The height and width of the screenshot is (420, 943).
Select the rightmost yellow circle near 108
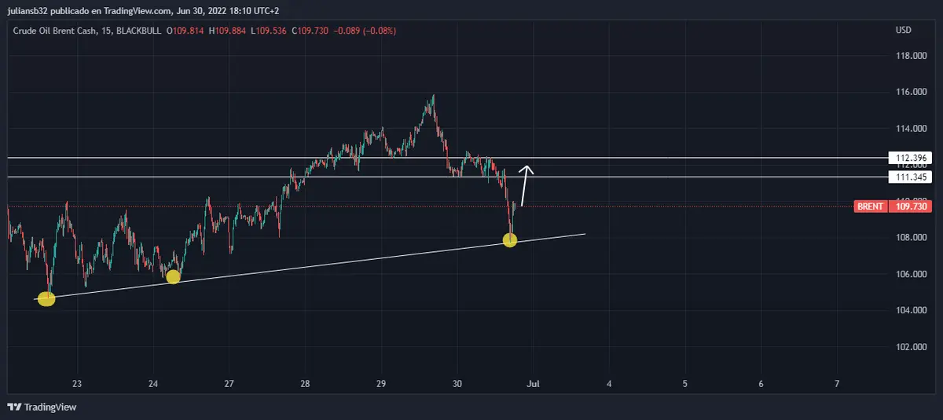pos(509,240)
